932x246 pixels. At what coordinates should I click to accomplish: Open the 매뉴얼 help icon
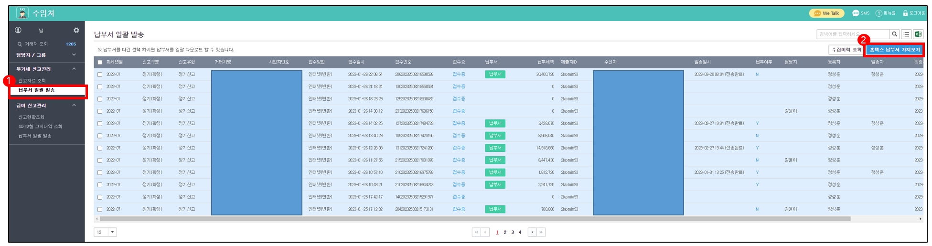click(878, 13)
